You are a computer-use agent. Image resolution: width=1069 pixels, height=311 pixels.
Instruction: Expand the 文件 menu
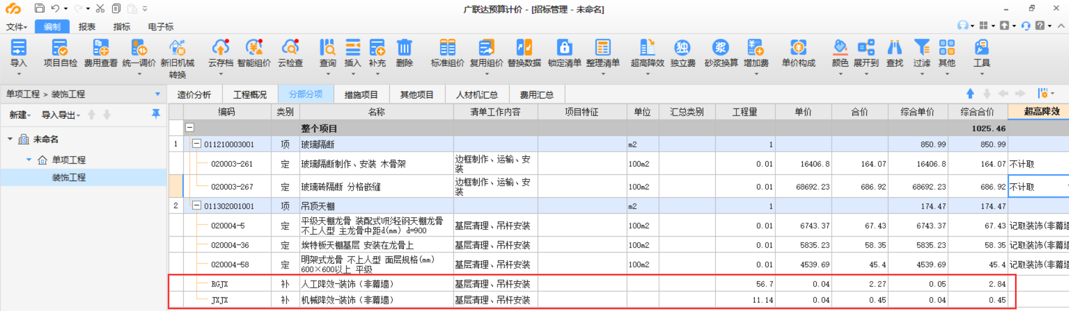[x=17, y=27]
